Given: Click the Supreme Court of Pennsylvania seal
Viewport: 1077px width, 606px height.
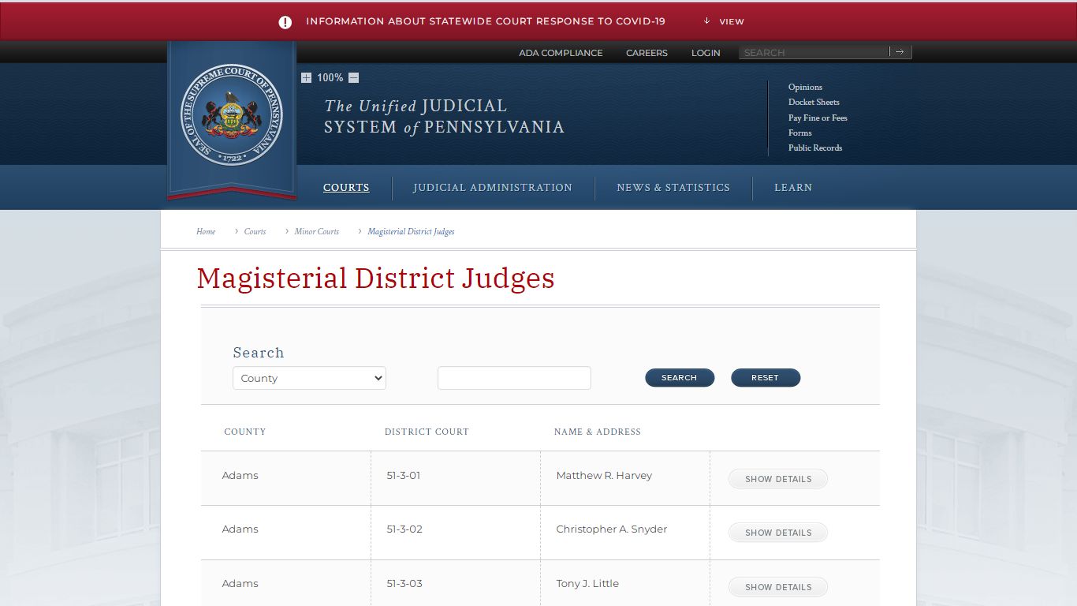Looking at the screenshot, I should (x=232, y=115).
